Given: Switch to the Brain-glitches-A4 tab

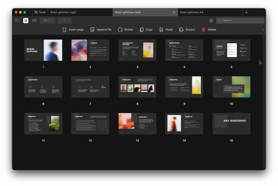Looking at the screenshot, I should tap(192, 12).
